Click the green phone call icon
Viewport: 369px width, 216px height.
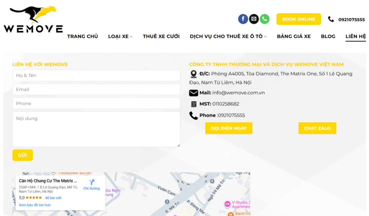click(264, 19)
